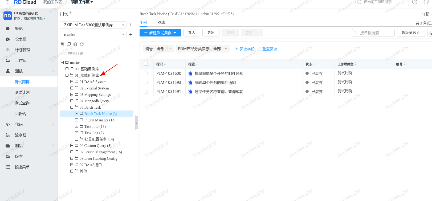Click the 重置筛选 link
The width and height of the screenshot is (432, 201).
270,49
